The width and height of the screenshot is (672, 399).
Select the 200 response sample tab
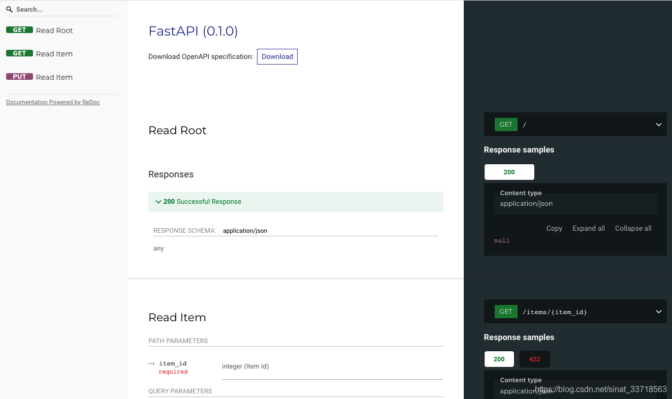tap(499, 359)
